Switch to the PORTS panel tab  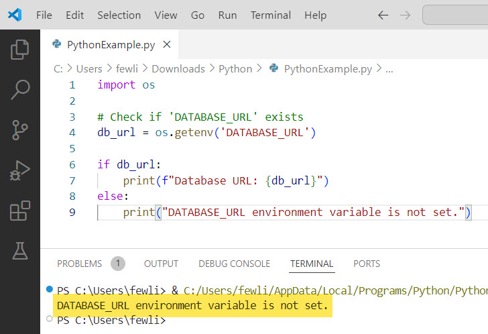(367, 264)
